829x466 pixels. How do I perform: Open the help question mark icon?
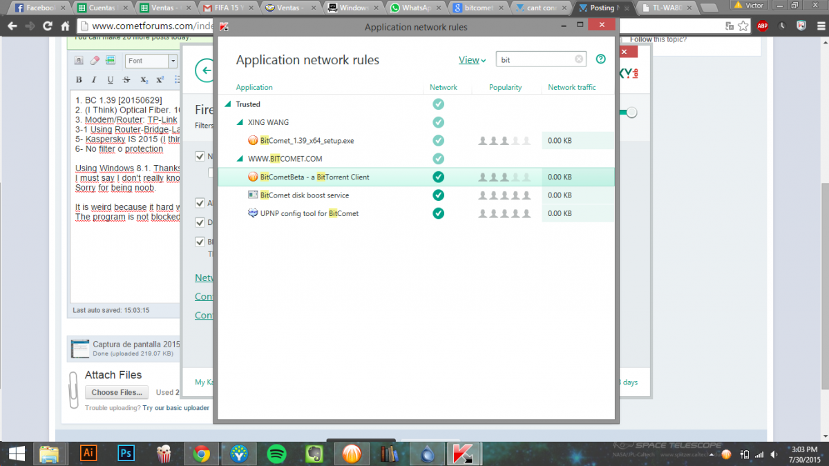(x=601, y=59)
